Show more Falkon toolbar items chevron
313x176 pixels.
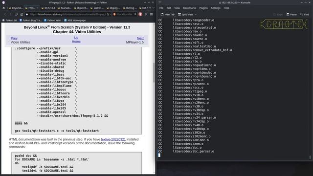(146, 14)
